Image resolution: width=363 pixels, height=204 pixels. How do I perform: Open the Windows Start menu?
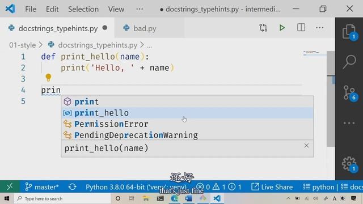(x=7, y=198)
